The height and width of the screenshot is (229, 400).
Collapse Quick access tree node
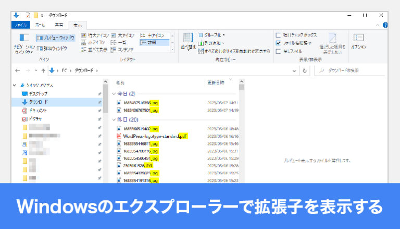click(x=15, y=85)
